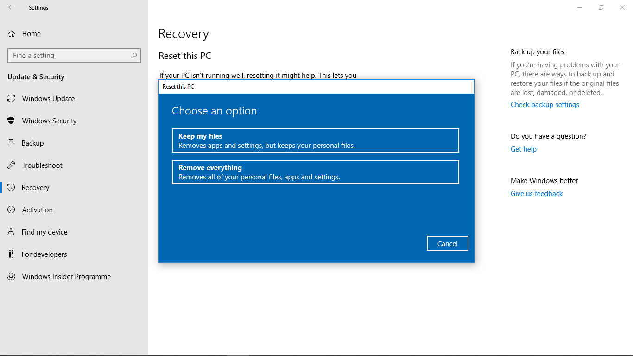Image resolution: width=633 pixels, height=356 pixels.
Task: Go back with the Settings arrow
Action: pyautogui.click(x=11, y=7)
